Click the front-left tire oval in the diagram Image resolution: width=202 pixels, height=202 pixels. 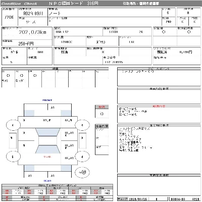click(x=13, y=125)
